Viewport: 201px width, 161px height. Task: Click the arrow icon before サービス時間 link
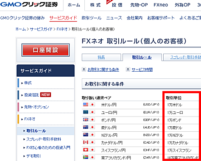[128, 69]
